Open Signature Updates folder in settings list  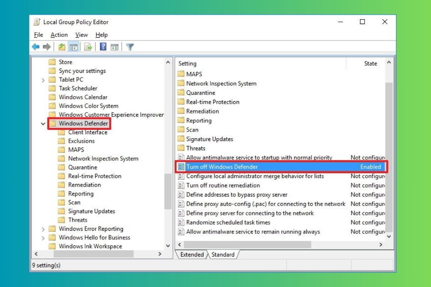pos(209,139)
